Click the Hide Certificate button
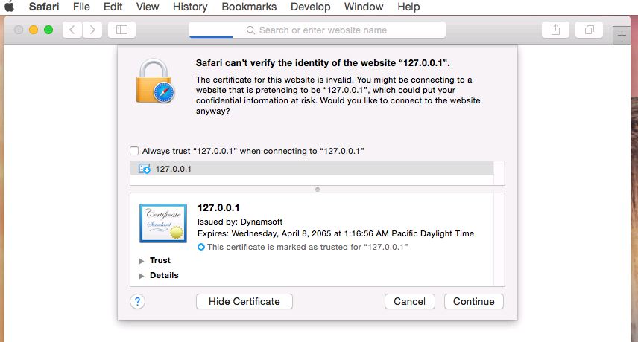 244,301
